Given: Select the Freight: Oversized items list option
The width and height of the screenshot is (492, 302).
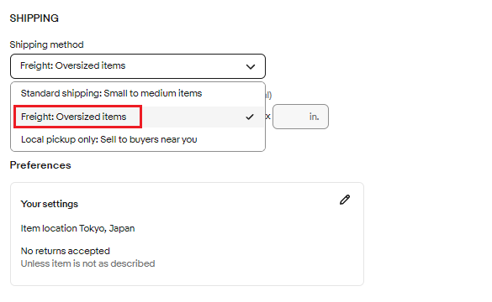Looking at the screenshot, I should [138, 117].
